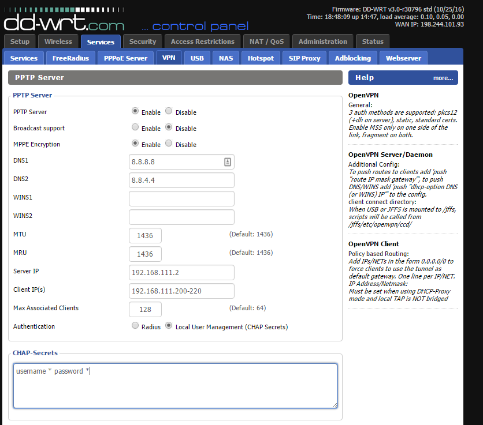Image resolution: width=483 pixels, height=425 pixels.
Task: Click the Help more... link
Action: 443,78
